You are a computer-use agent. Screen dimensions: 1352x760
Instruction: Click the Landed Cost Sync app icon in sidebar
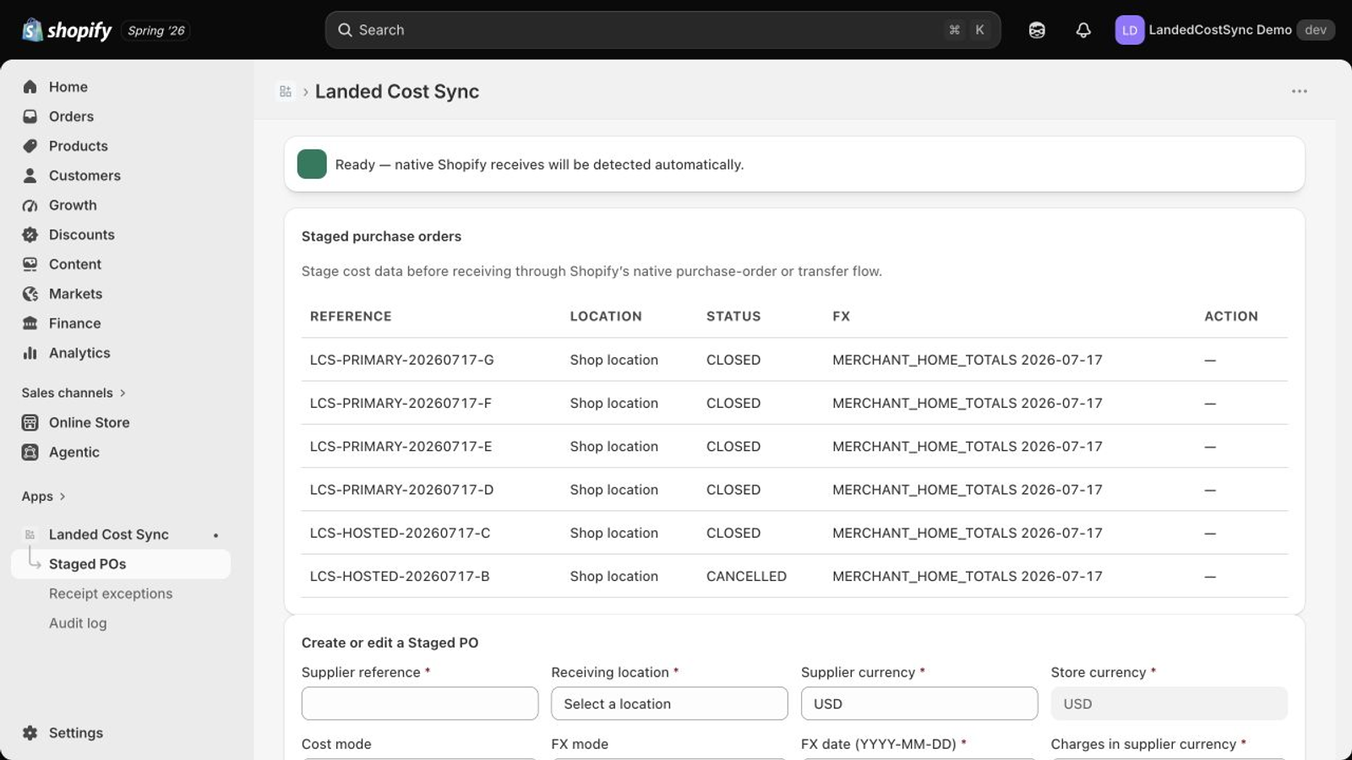click(30, 535)
